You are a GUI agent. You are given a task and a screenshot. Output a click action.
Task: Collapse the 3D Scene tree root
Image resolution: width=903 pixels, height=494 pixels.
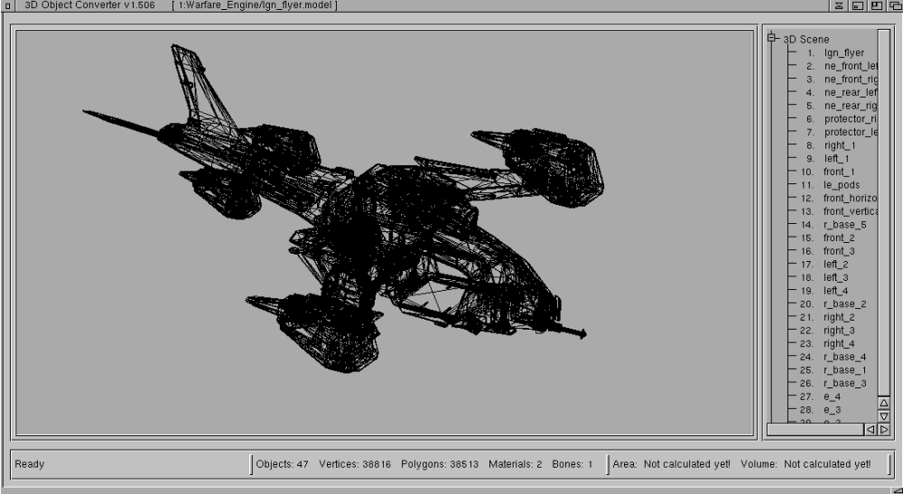773,39
